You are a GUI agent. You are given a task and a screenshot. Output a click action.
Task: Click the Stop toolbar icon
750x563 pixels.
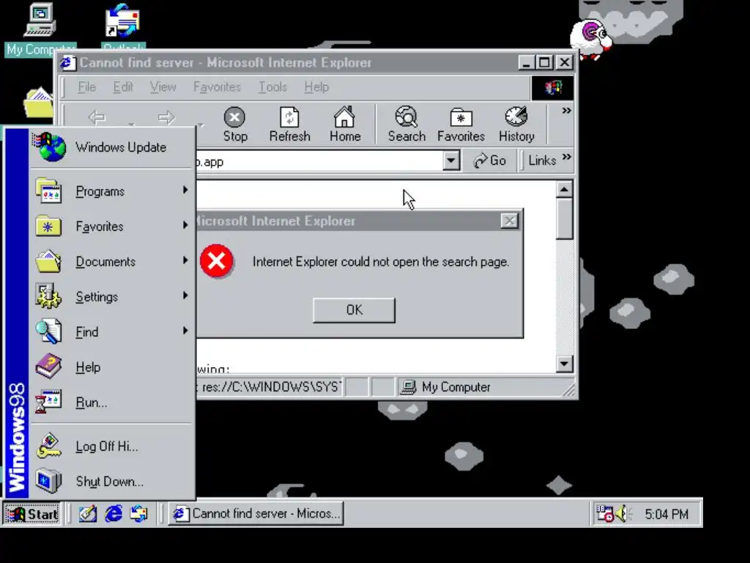point(235,124)
